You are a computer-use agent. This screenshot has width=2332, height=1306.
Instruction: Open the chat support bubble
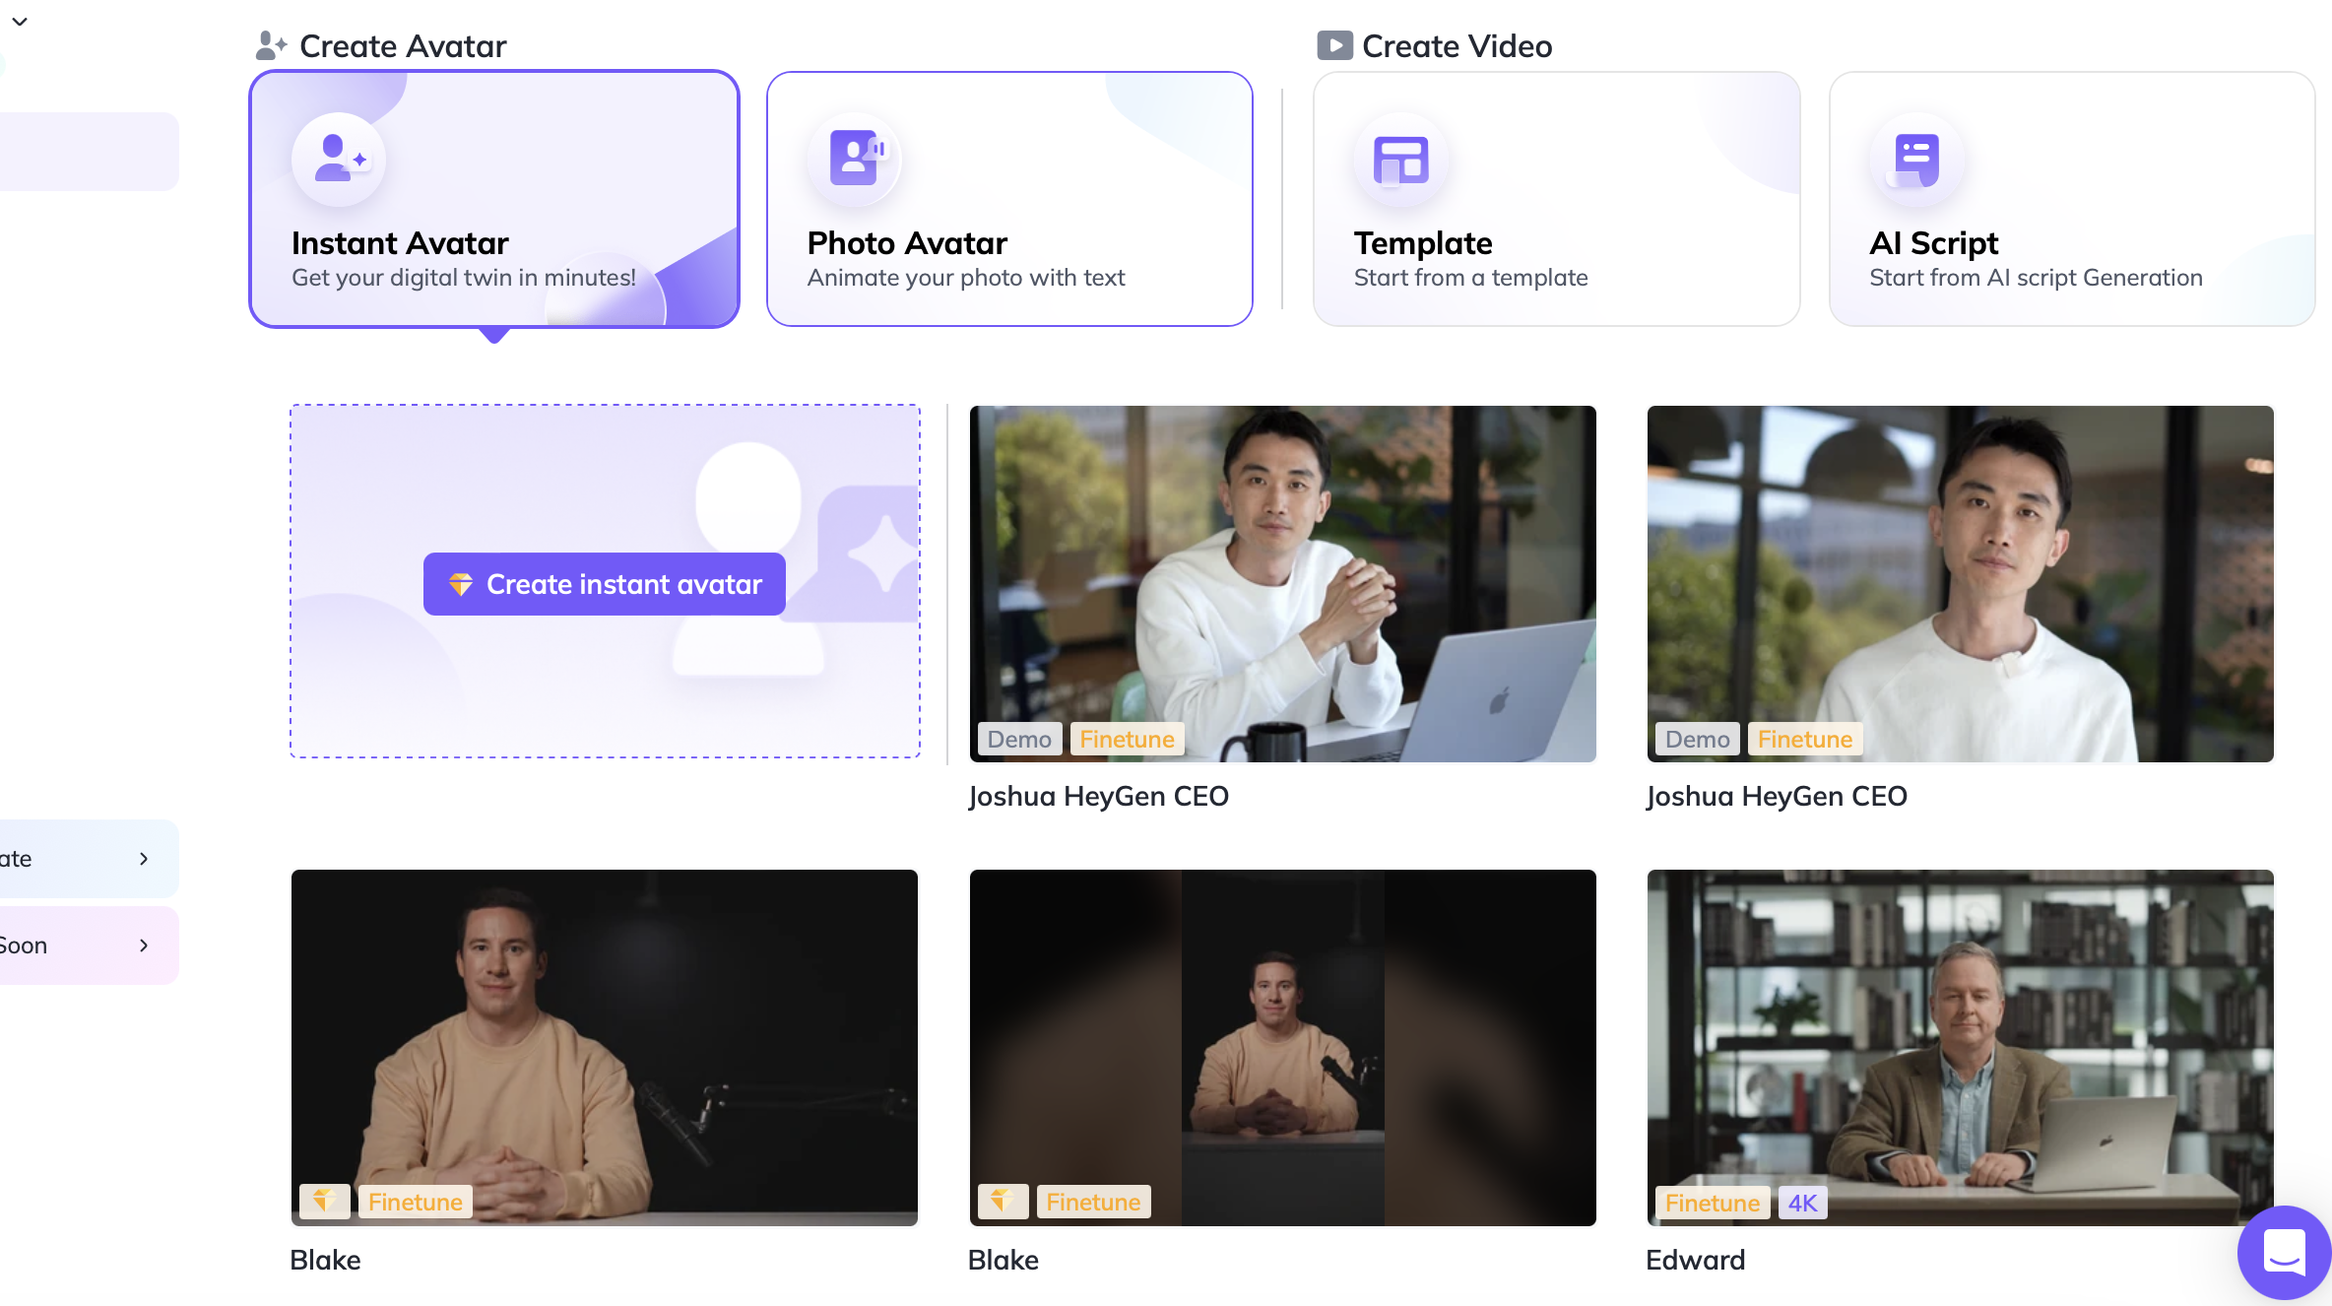(2284, 1253)
